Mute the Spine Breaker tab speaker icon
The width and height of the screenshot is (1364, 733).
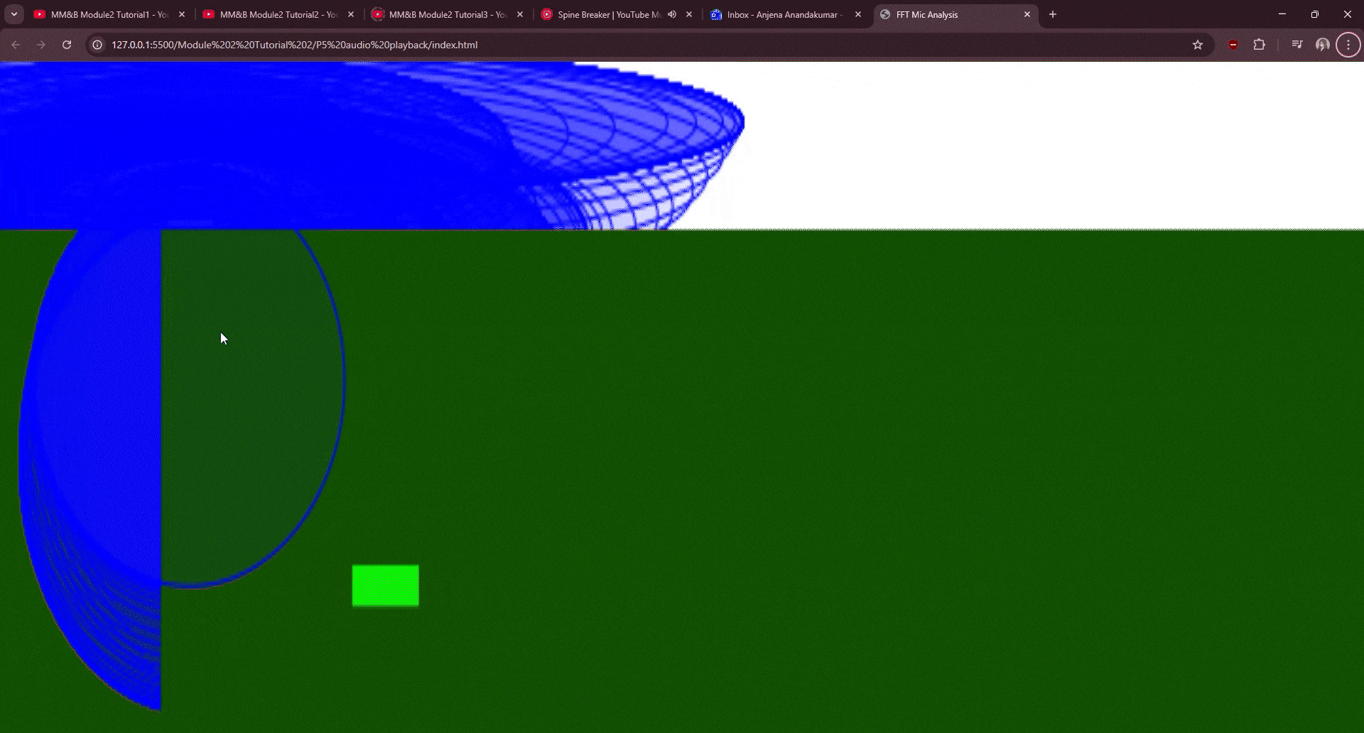pos(672,13)
